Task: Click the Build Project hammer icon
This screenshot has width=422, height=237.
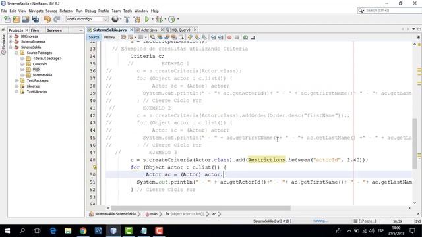Action: pos(127,19)
